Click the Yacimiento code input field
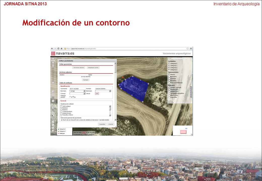Screen dimensions: 262x181 click(77, 89)
